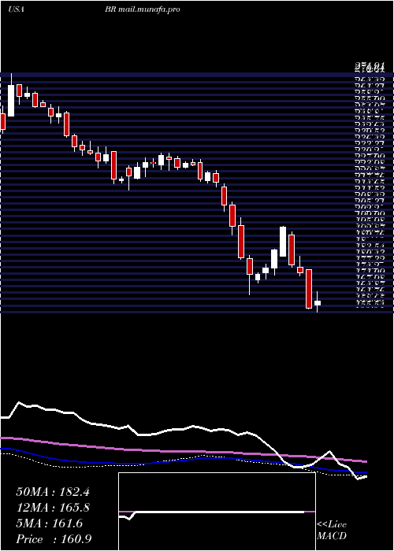Click the 'BR mail.munafa.pro' chart title
Screen dimensions: 394x551
click(143, 9)
